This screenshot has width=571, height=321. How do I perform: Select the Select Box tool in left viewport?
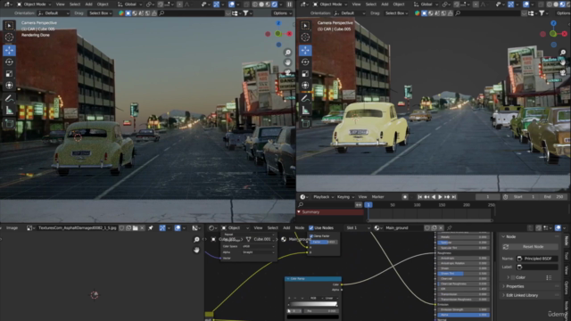coord(9,26)
